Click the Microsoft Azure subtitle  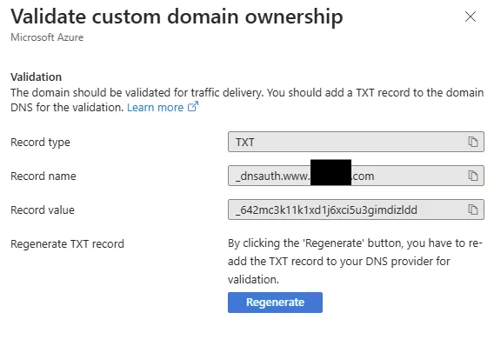pyautogui.click(x=47, y=37)
